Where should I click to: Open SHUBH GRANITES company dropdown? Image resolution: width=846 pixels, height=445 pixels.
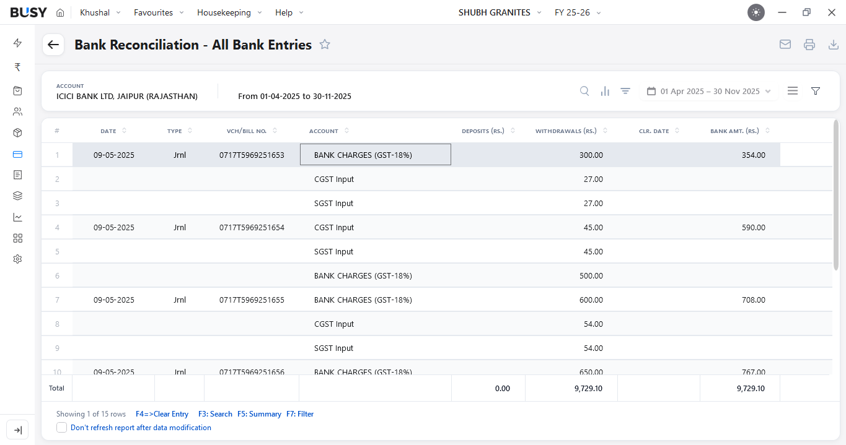[x=500, y=12]
